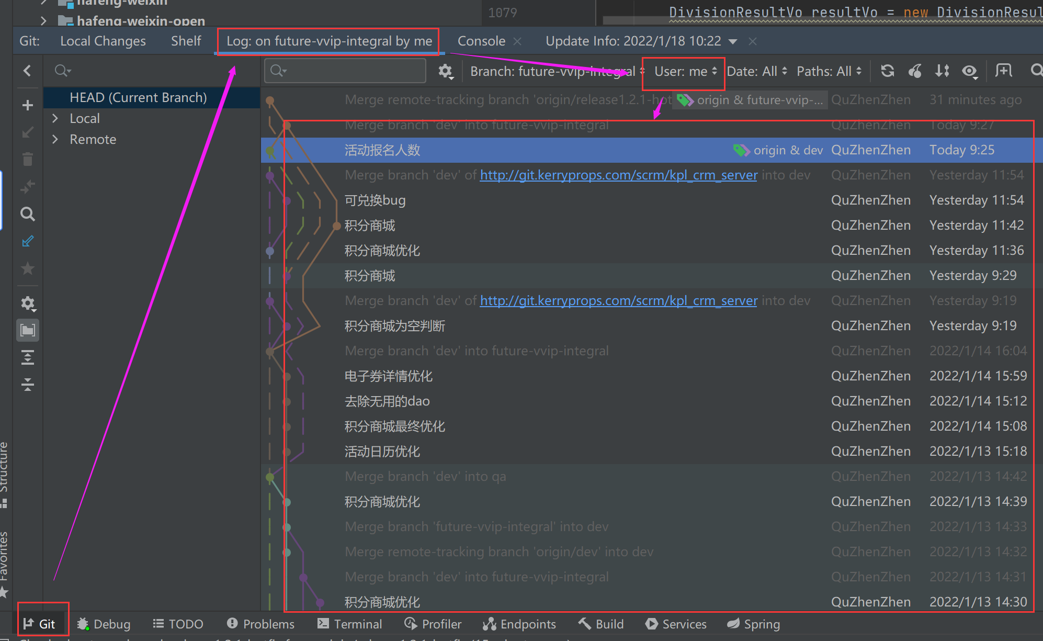Open the Spring tool window
This screenshot has height=641, width=1043.
(754, 624)
